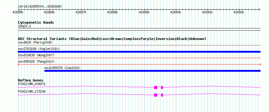Click the smaller exon block of NM_173206
This screenshot has width=269, height=112.
pyautogui.click(x=162, y=95)
